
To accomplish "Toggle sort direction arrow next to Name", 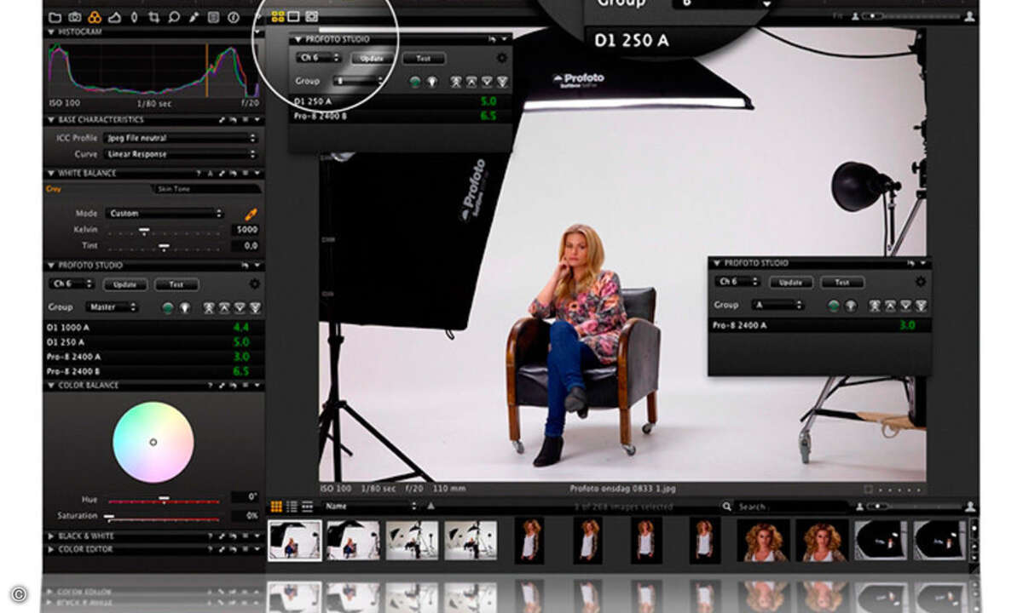I will click(431, 507).
